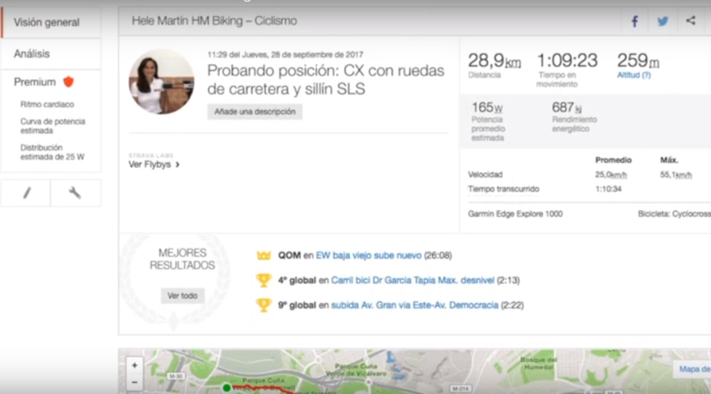Click the athlete profile photo

click(161, 82)
